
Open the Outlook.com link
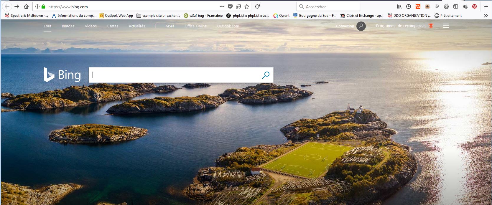(x=228, y=26)
